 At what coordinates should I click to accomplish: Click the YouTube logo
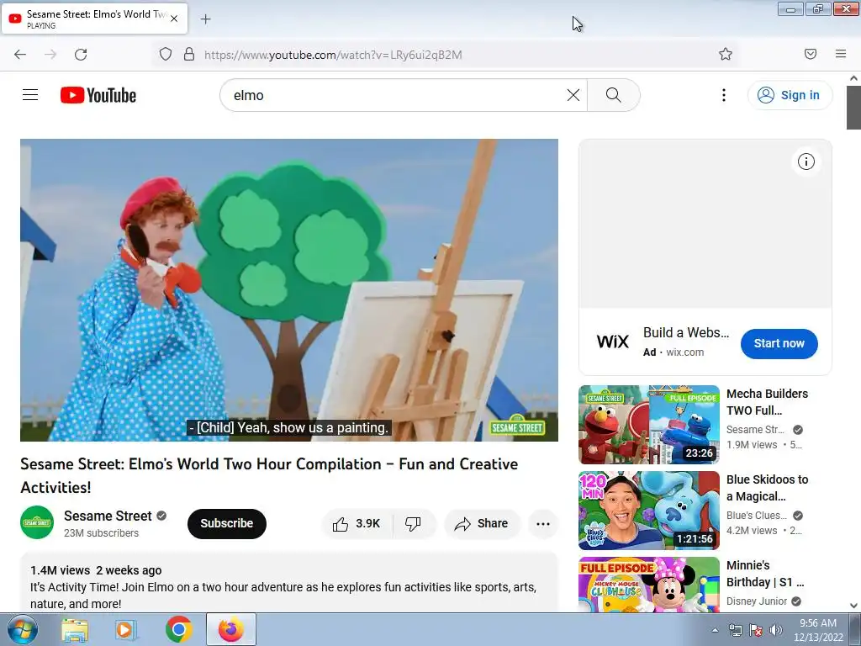click(x=98, y=95)
